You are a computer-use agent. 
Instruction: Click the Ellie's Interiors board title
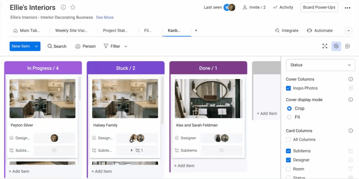[x=33, y=7]
